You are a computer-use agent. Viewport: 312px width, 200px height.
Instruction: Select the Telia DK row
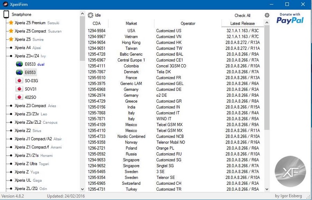point(175,72)
